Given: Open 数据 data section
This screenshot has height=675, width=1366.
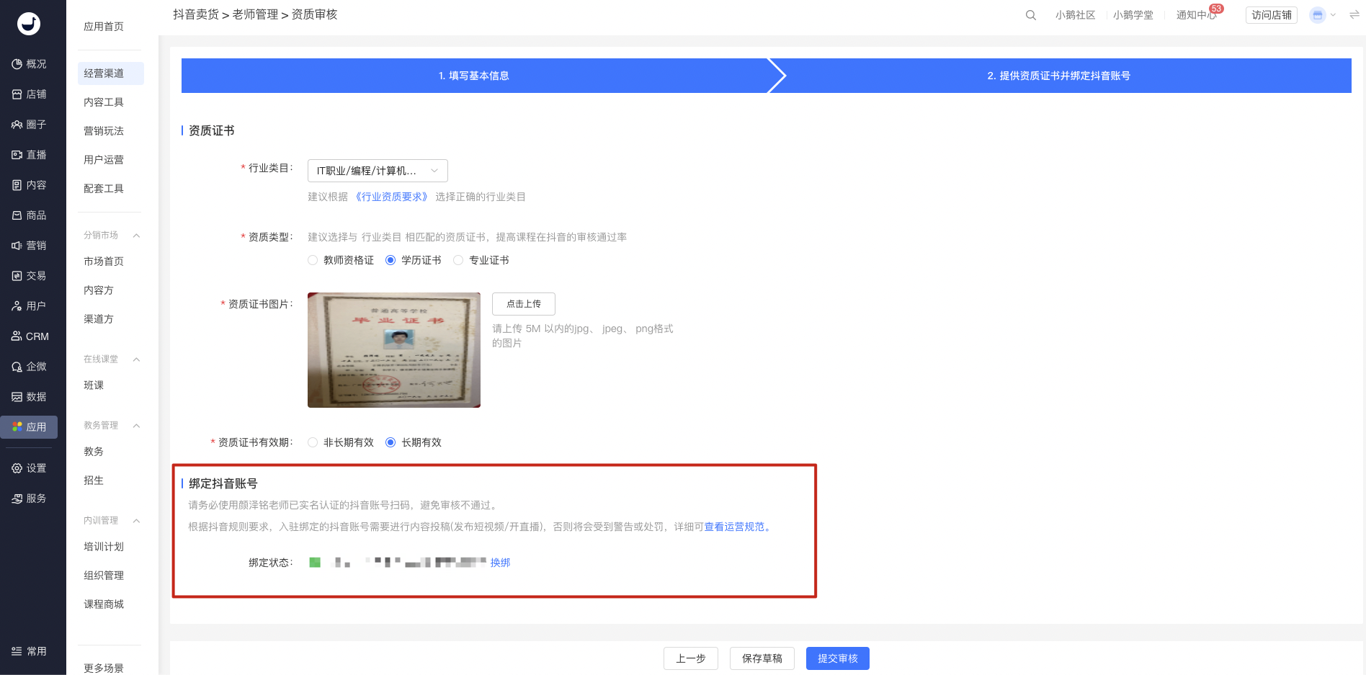Looking at the screenshot, I should [29, 397].
